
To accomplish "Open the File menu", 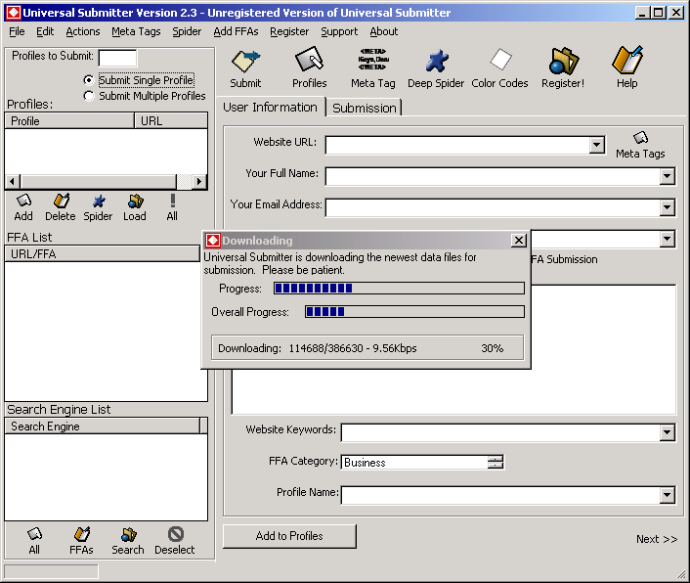I will point(17,31).
